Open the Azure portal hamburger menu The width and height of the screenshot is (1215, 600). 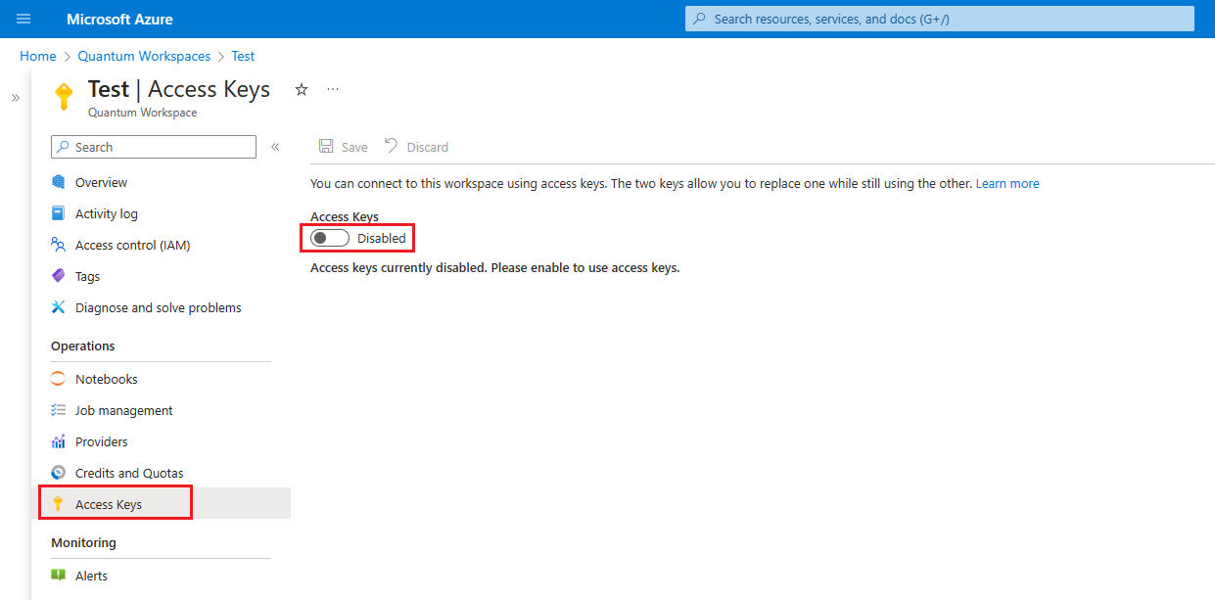[23, 19]
